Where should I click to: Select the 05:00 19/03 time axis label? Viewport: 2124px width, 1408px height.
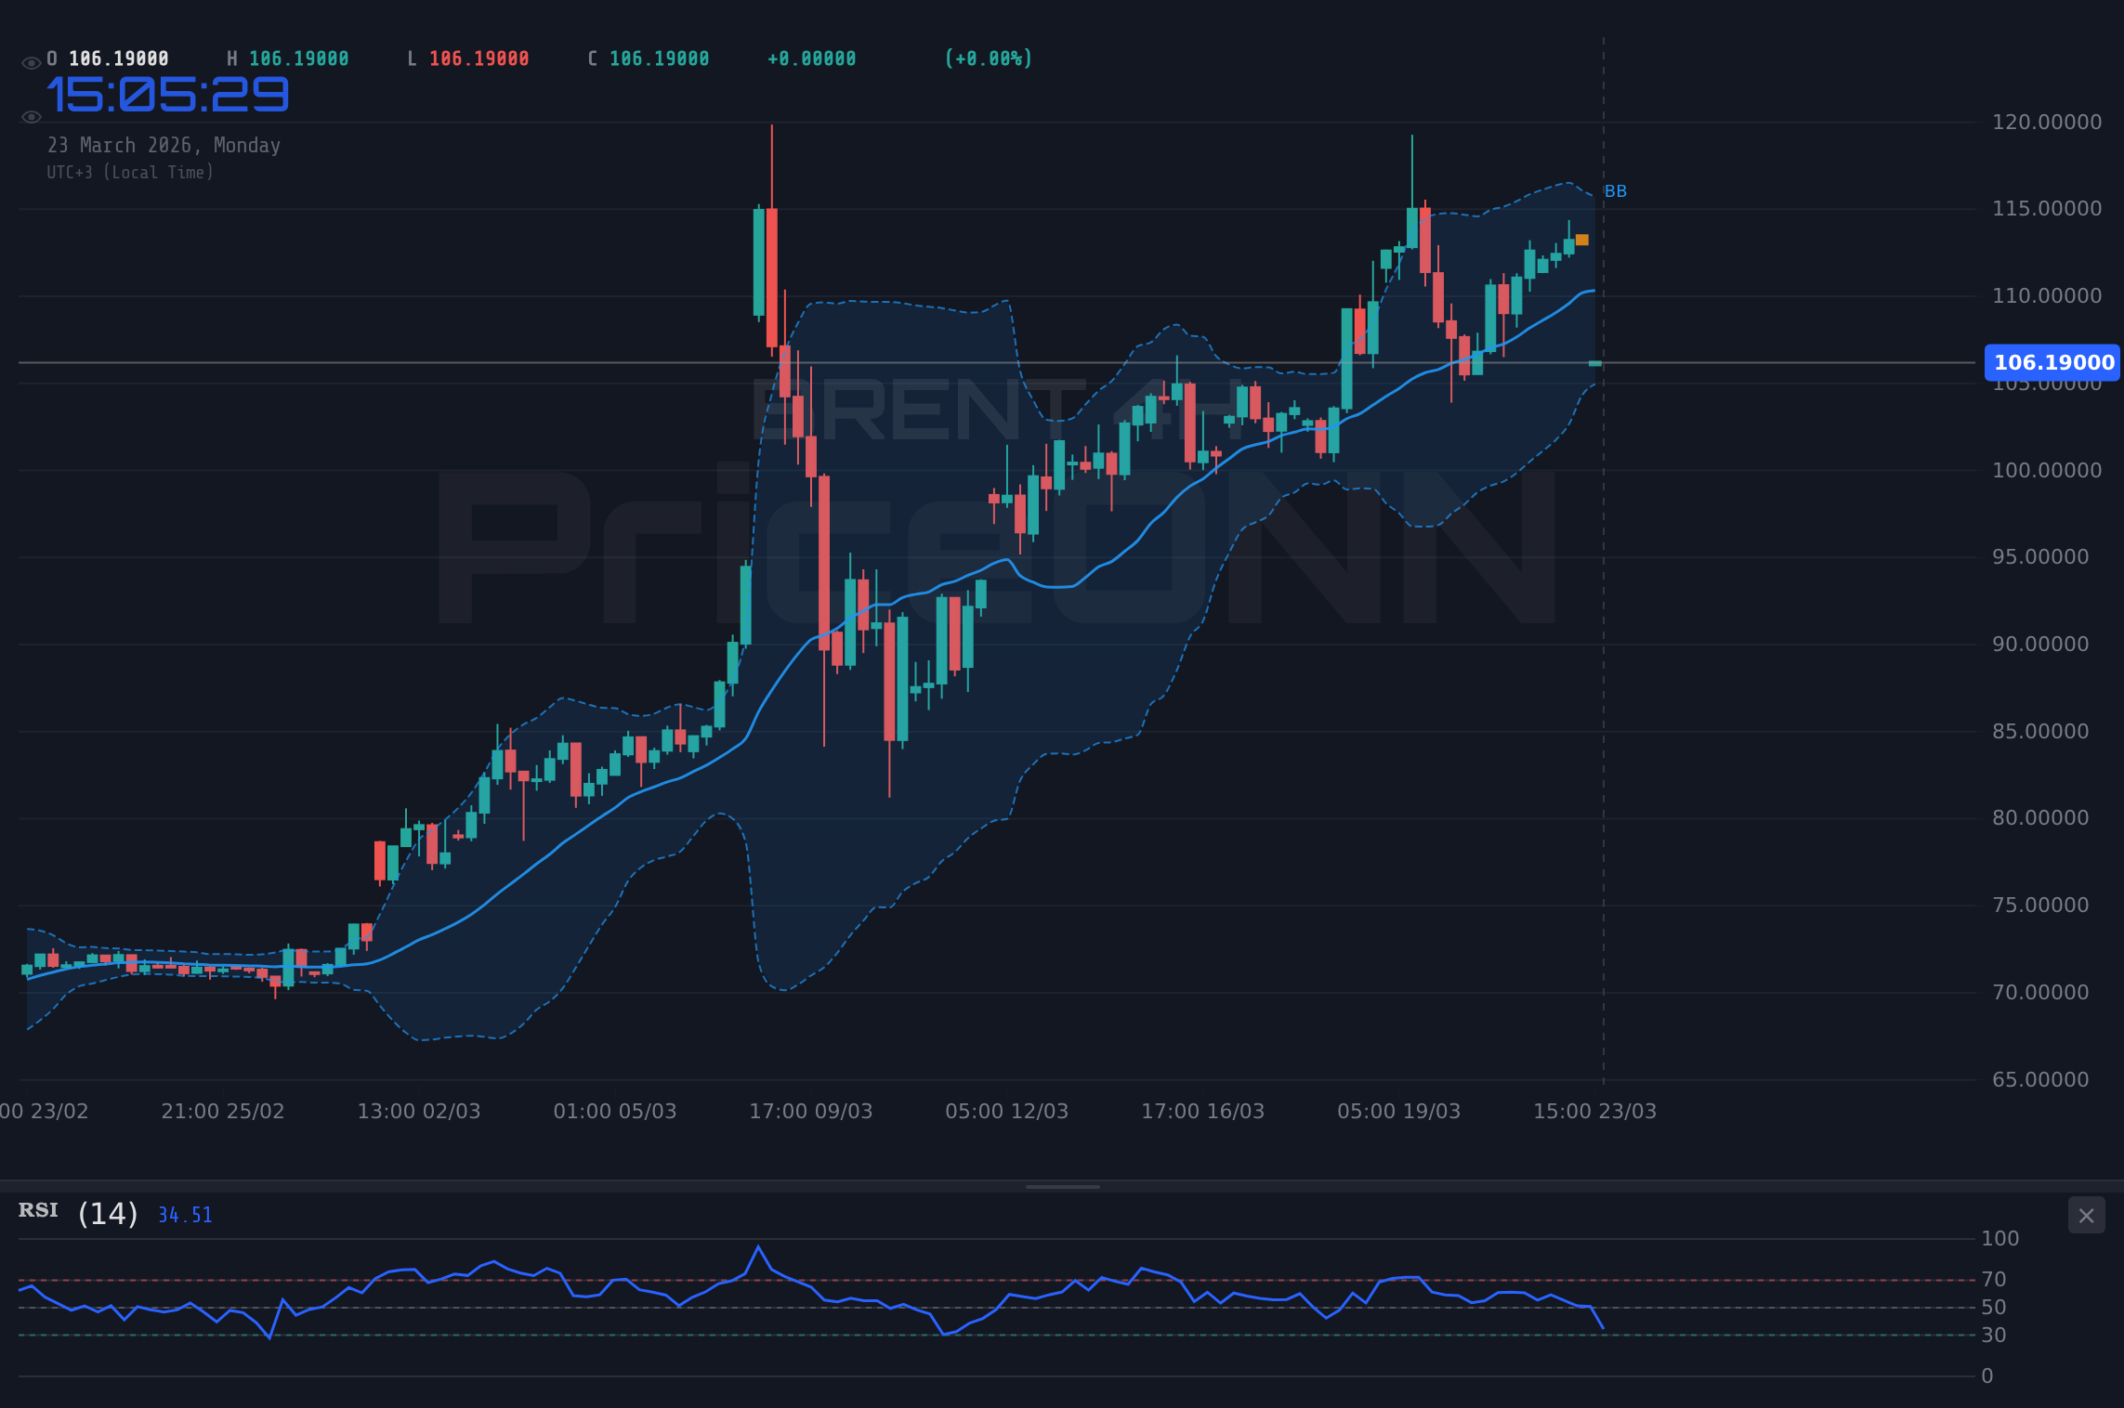click(x=1401, y=1111)
